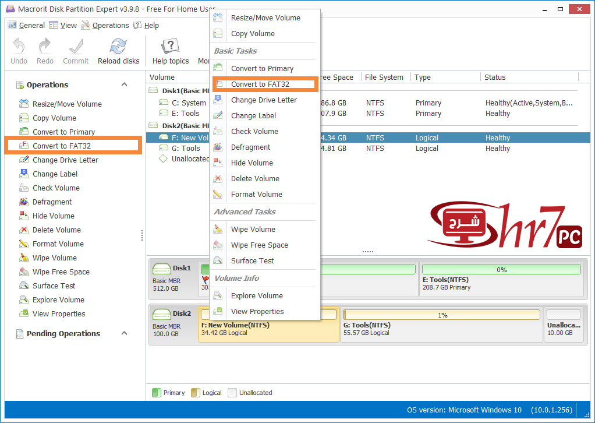The image size is (595, 423).
Task: Click the Undo toolbar icon
Action: click(x=19, y=45)
